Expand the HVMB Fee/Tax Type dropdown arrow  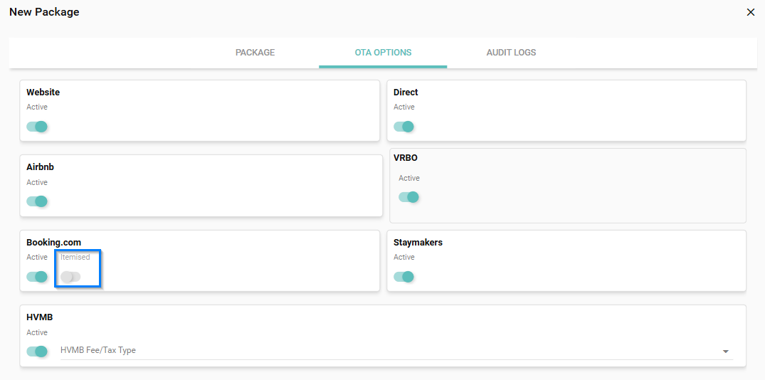tap(725, 352)
